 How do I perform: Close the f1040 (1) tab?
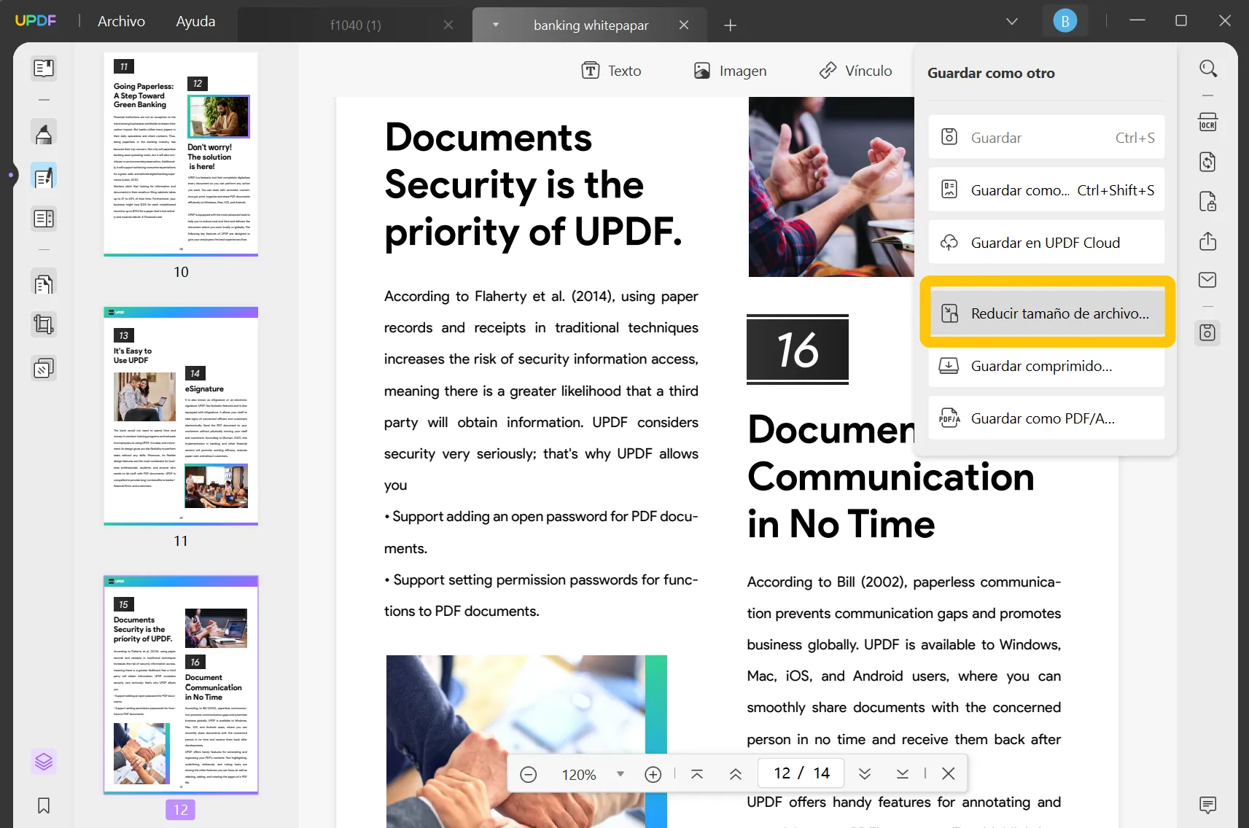pyautogui.click(x=448, y=25)
